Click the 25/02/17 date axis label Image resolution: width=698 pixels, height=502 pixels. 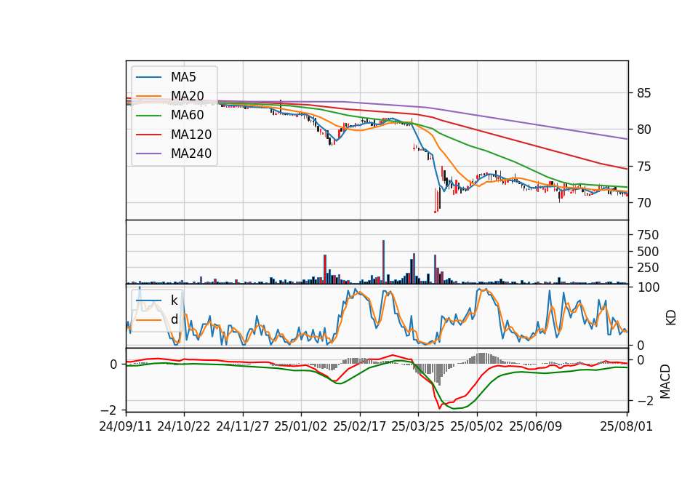pyautogui.click(x=360, y=426)
